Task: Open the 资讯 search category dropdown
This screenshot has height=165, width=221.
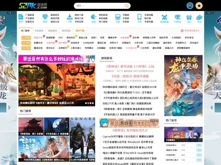Action: [x=80, y=6]
